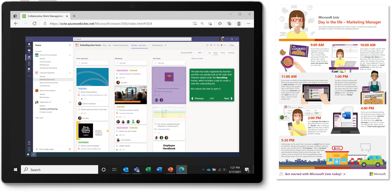Click Add new bucket
Image resolution: width=392 pixels, height=192 pixels.
point(197,59)
